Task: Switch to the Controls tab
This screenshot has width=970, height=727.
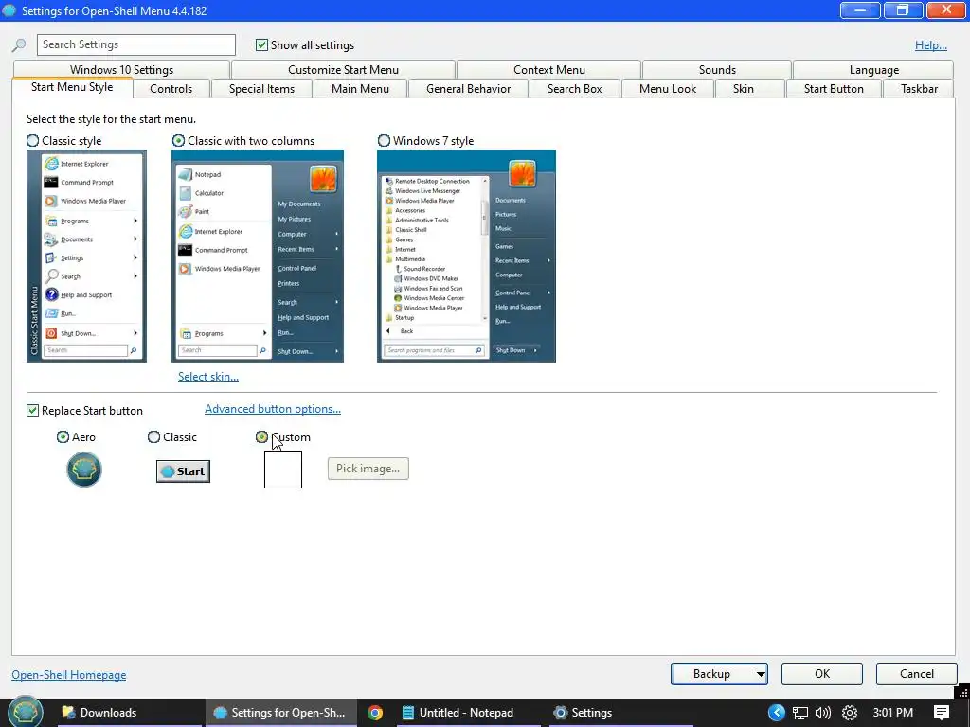Action: [x=171, y=89]
